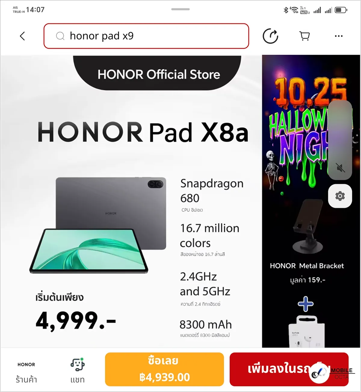Open the shopping cart icon
The height and width of the screenshot is (392, 361).
coord(305,36)
